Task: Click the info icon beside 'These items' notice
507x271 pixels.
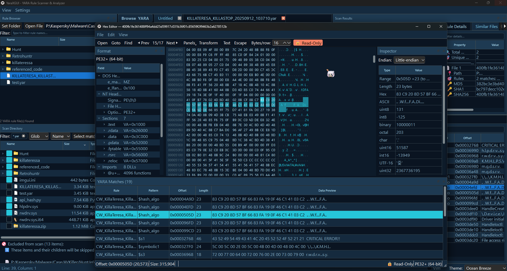Action: pos(7,250)
